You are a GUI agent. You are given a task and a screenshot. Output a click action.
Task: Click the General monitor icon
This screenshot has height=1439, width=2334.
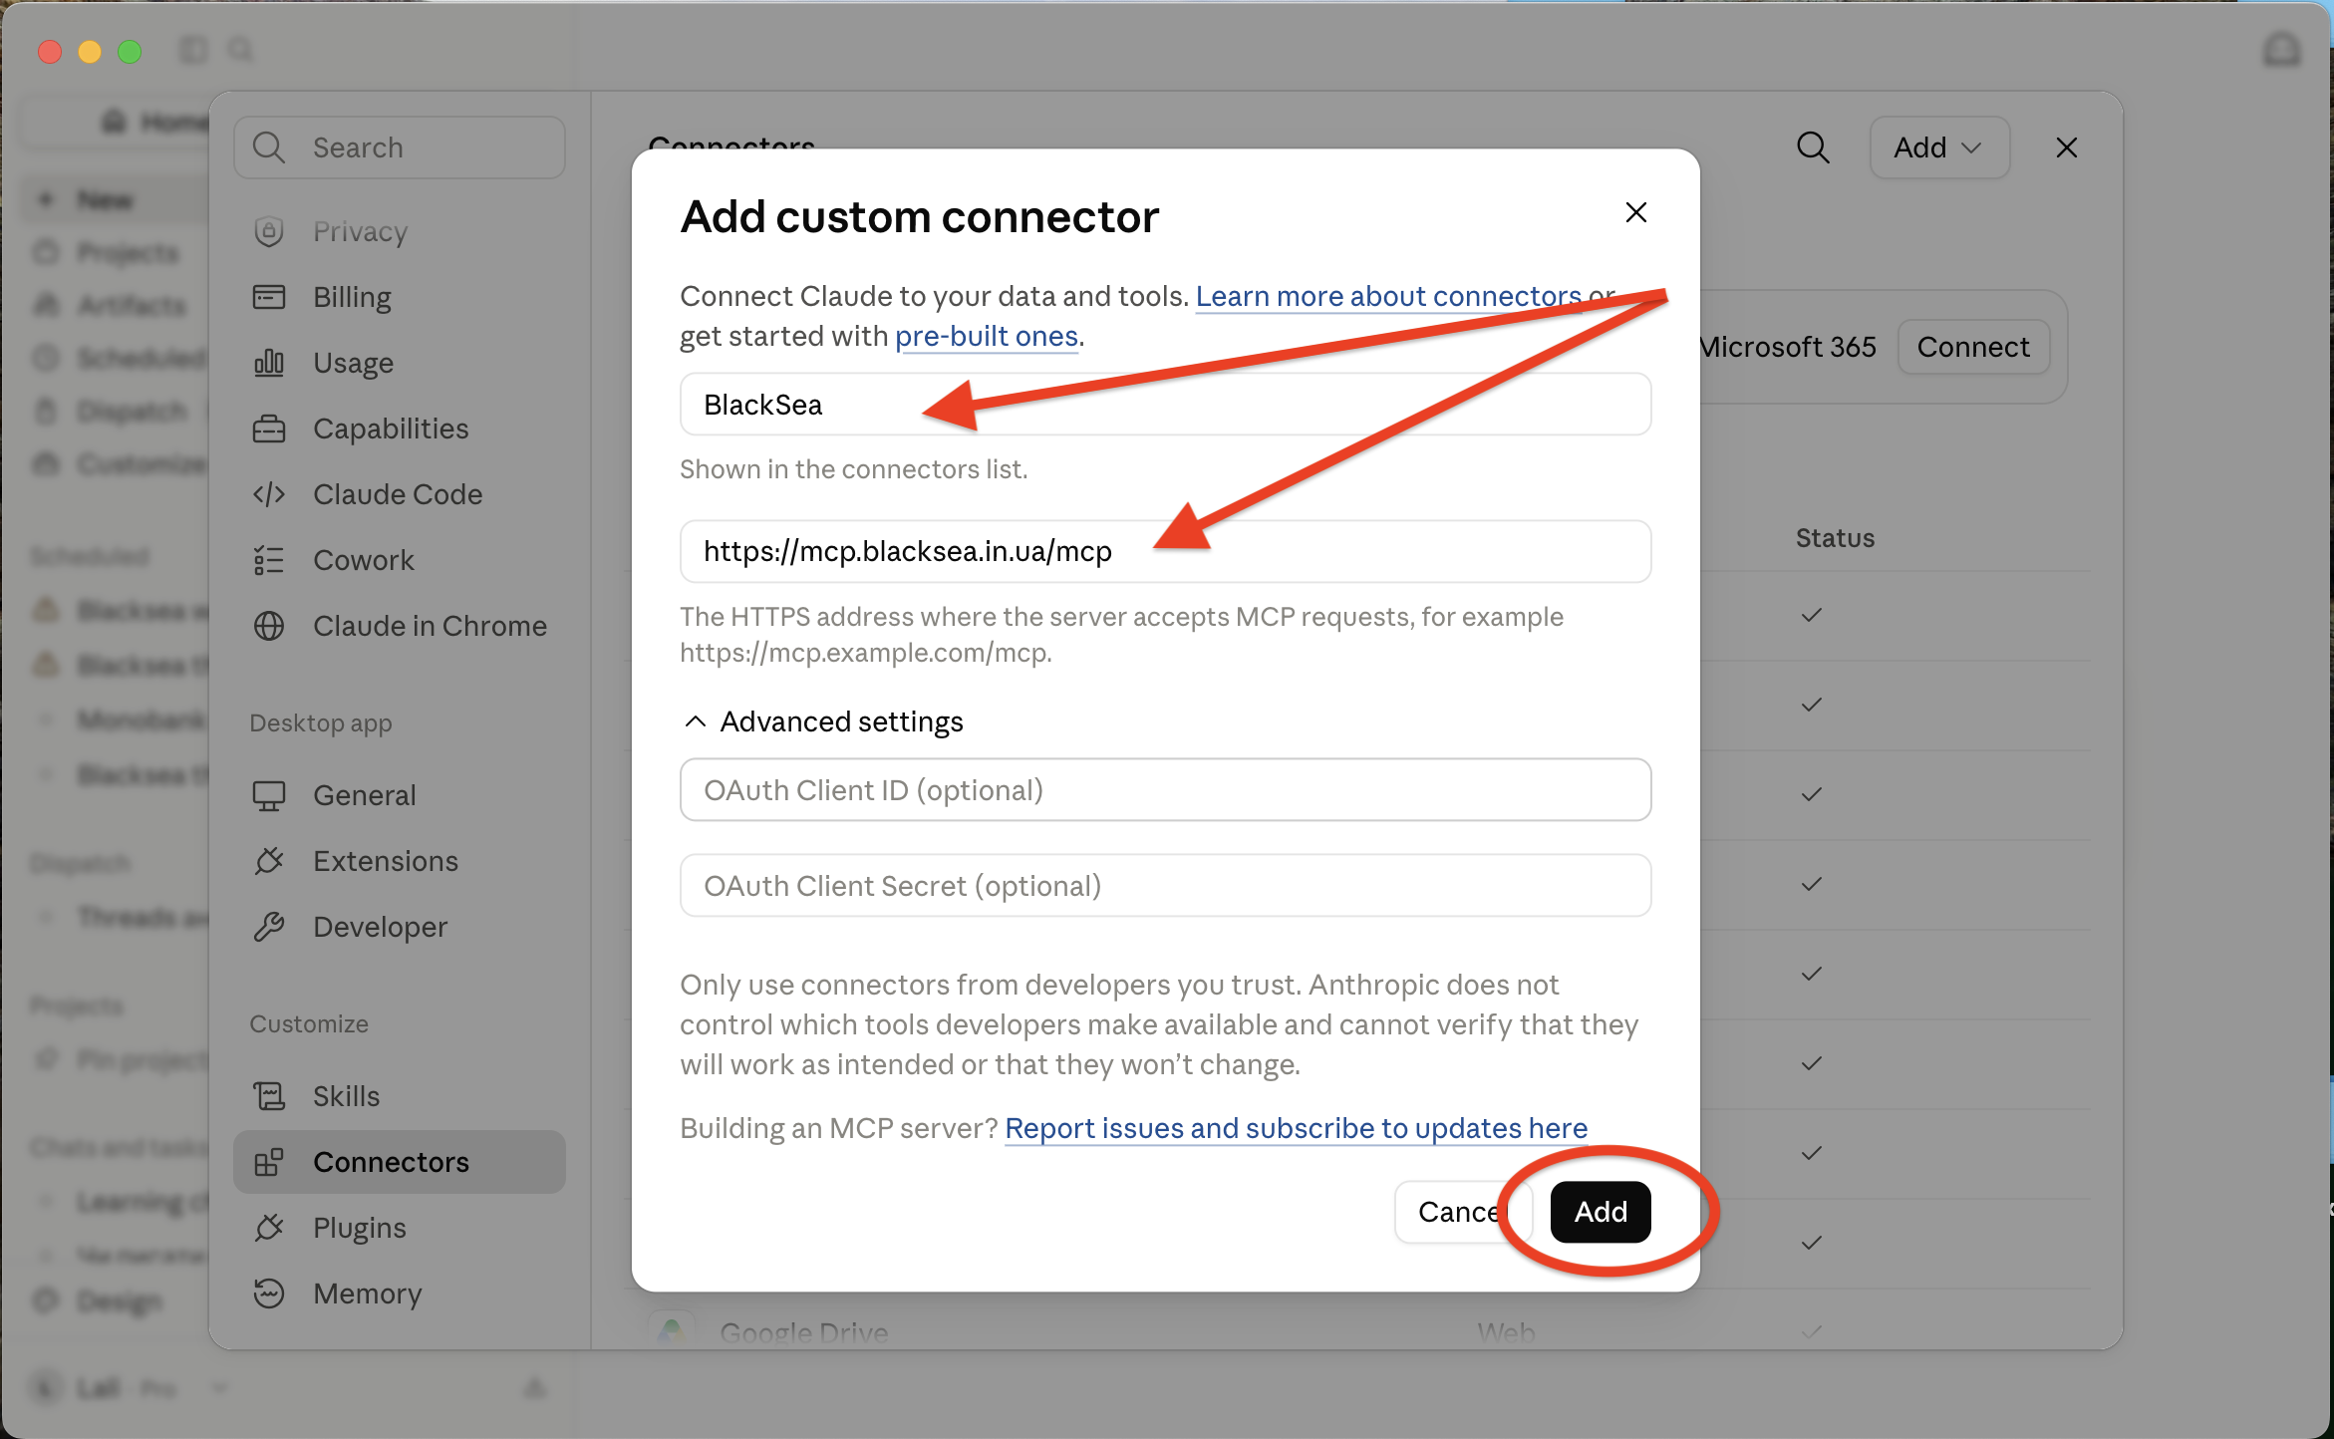(269, 795)
